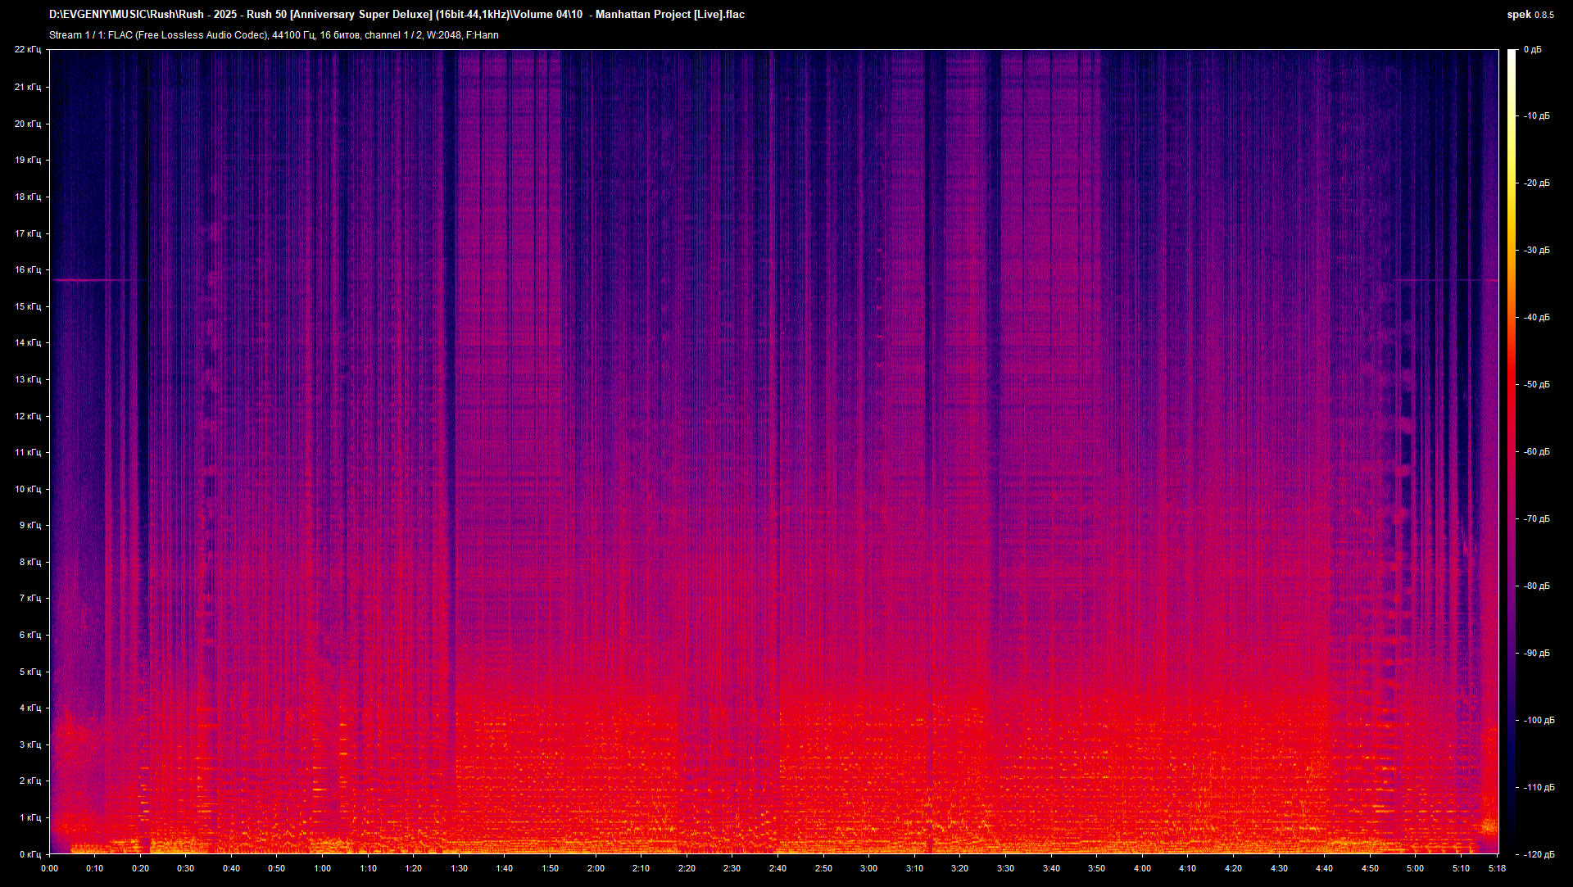Select the 4:00 time marker
Viewport: 1573px width, 887px height.
click(1142, 868)
